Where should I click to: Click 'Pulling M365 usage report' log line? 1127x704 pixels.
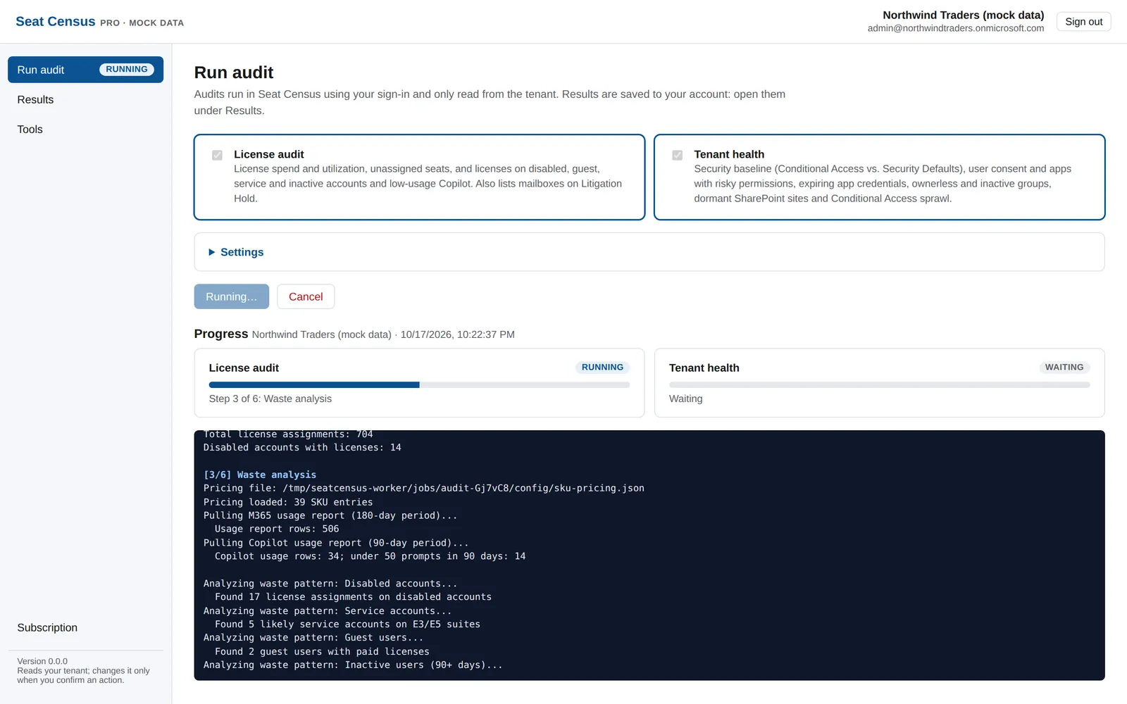point(330,516)
